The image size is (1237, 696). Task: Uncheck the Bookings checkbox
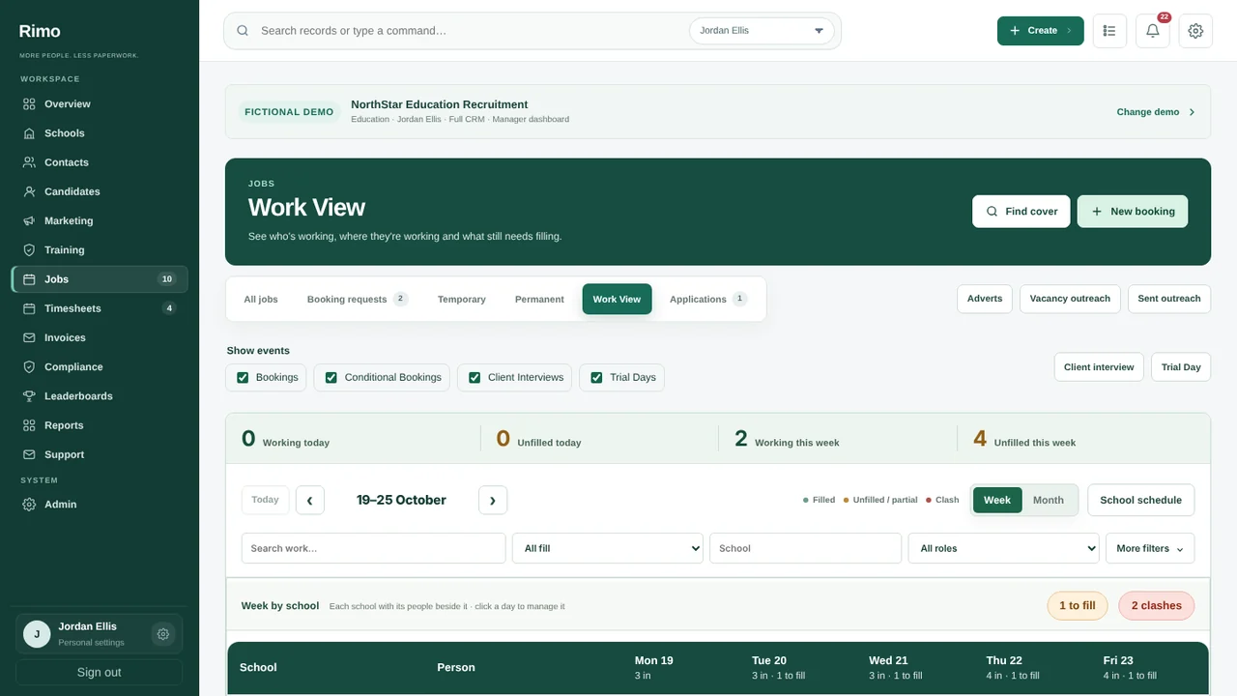pos(243,377)
